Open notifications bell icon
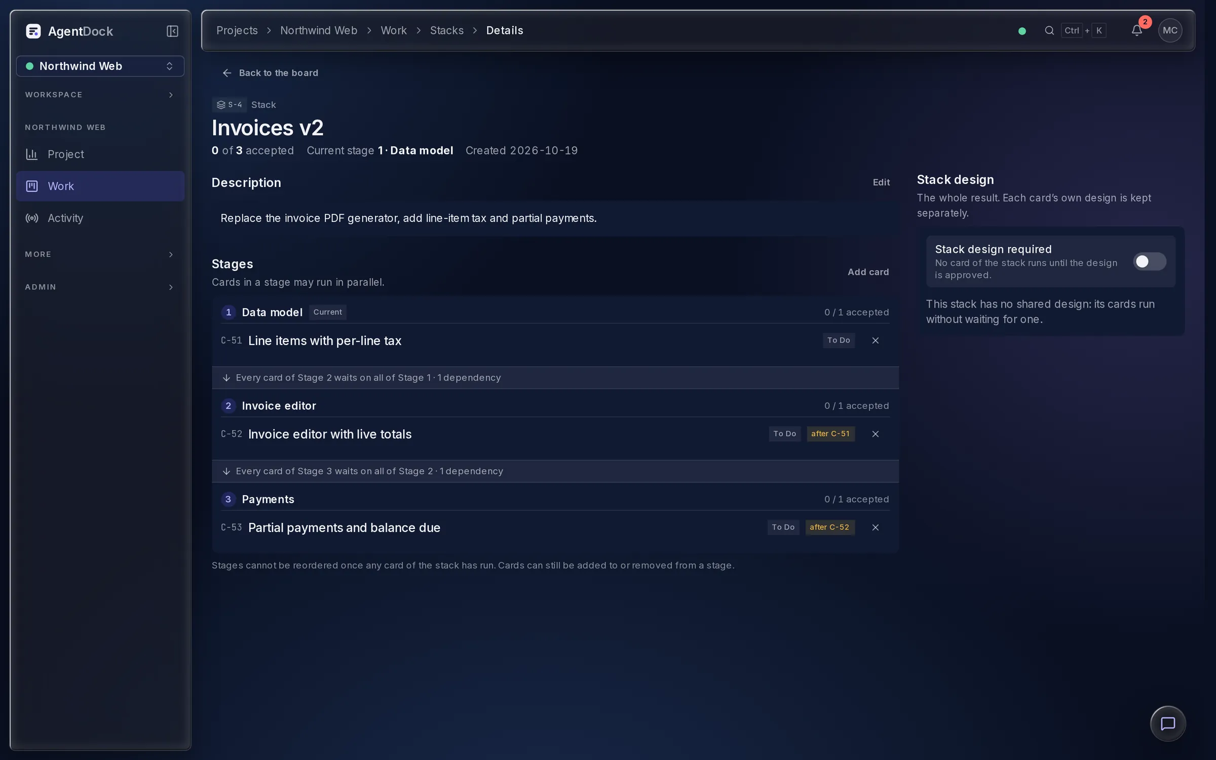The image size is (1216, 760). pos(1136,30)
